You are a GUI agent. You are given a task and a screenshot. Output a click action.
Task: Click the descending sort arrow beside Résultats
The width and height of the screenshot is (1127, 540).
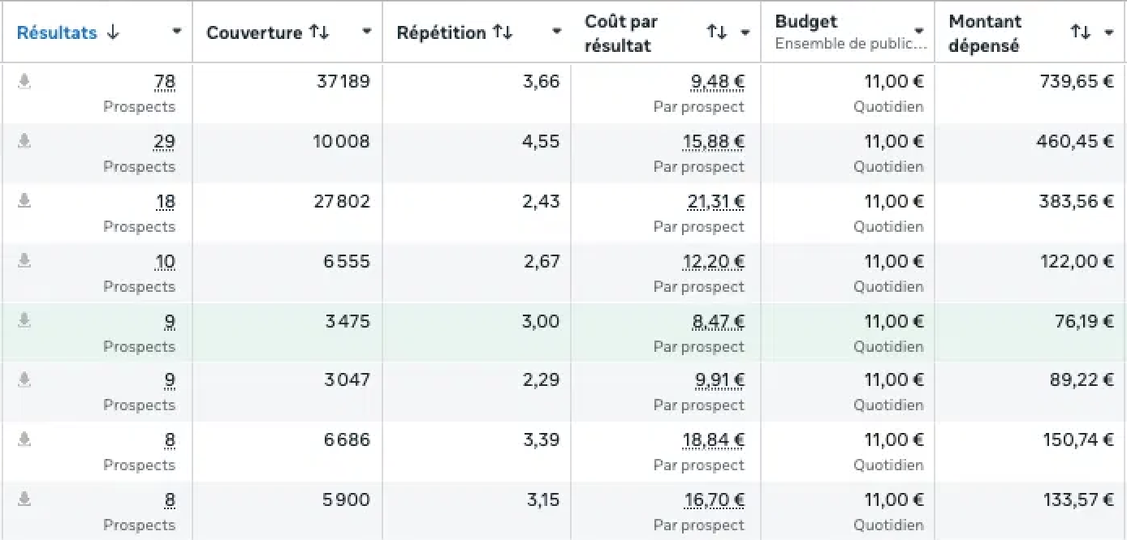click(113, 32)
